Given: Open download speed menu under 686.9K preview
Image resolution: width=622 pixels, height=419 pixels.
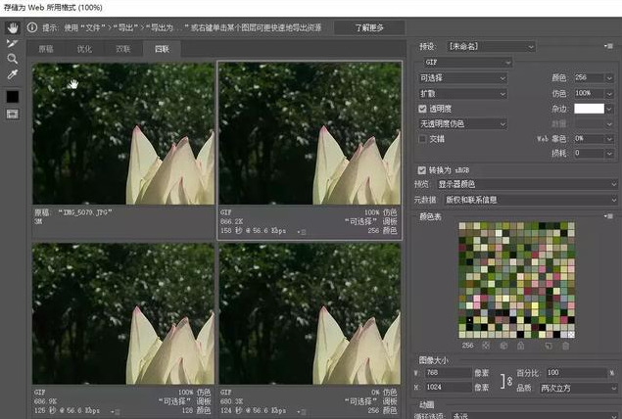Looking at the screenshot, I should 116,412.
